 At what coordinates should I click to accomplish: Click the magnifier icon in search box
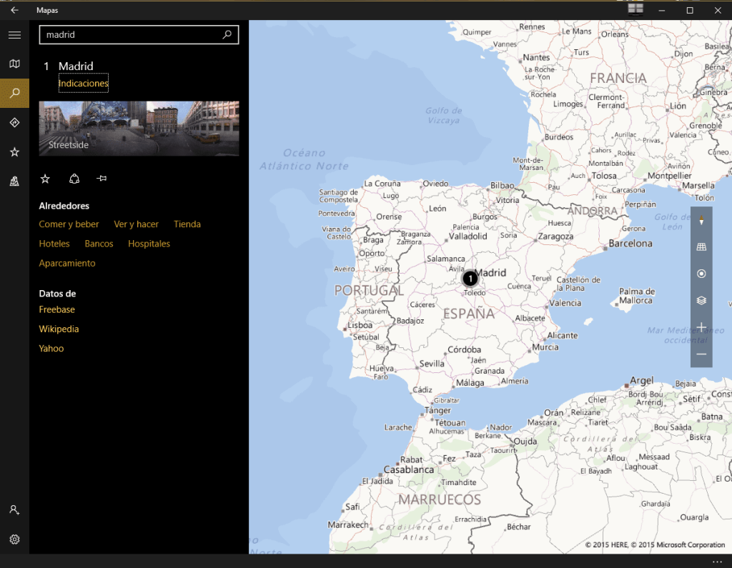pyautogui.click(x=227, y=34)
